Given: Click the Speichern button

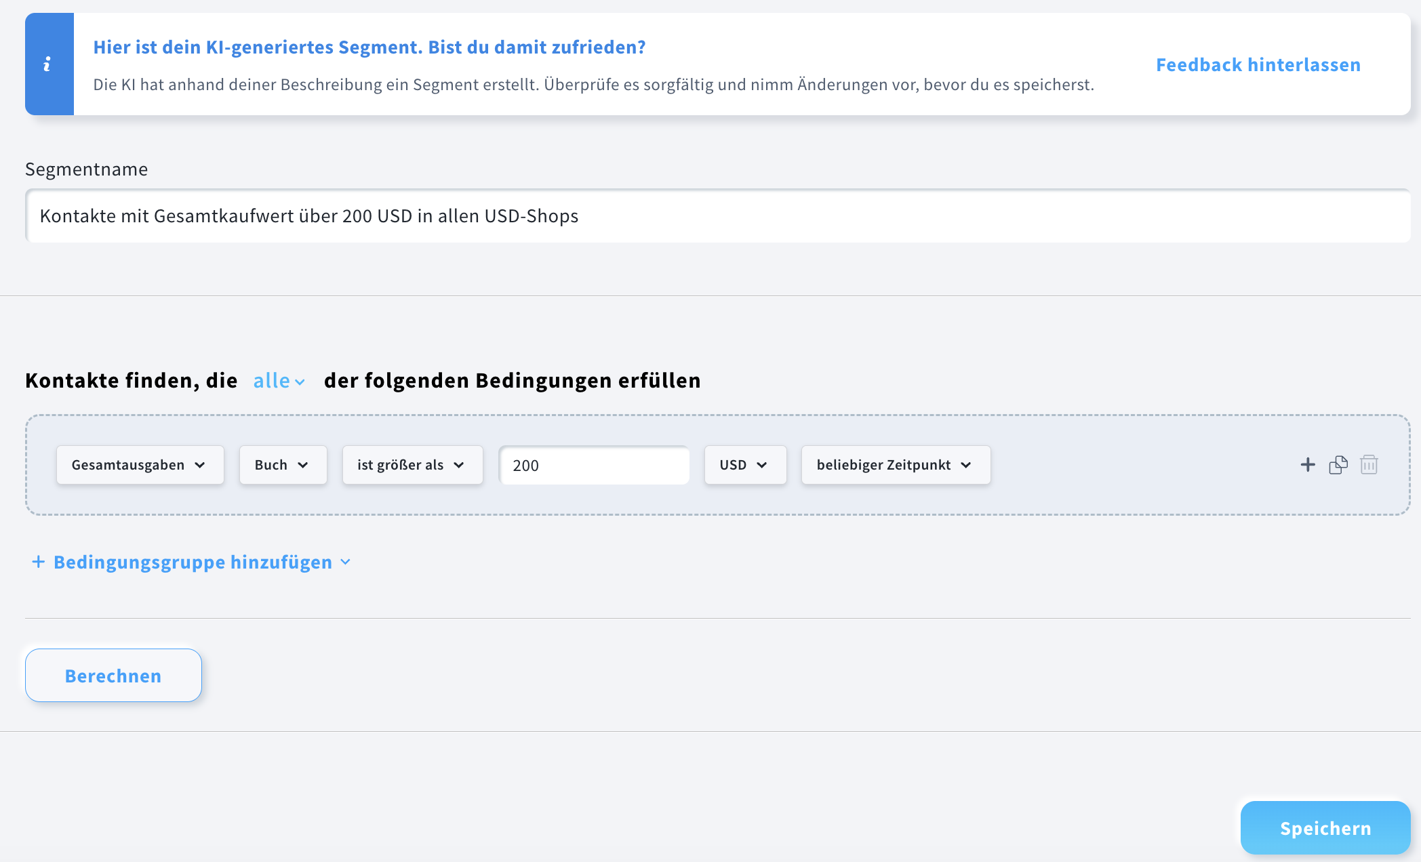Looking at the screenshot, I should pos(1325,827).
